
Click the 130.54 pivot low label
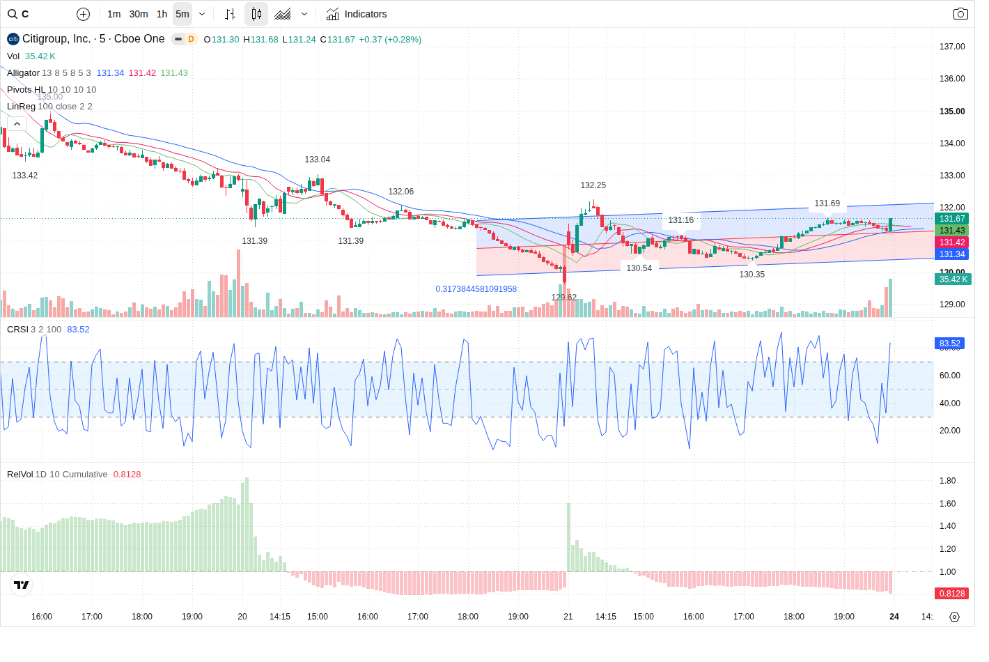tap(639, 268)
